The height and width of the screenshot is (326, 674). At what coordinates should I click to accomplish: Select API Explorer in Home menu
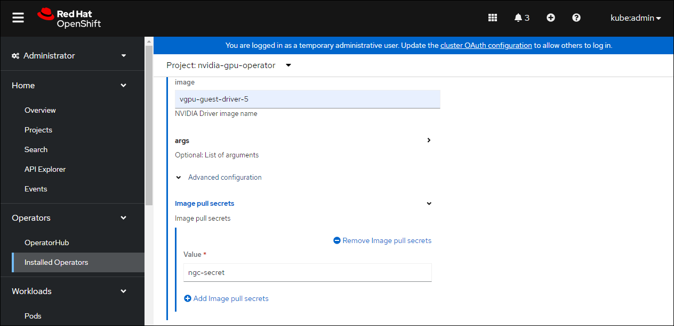click(45, 169)
